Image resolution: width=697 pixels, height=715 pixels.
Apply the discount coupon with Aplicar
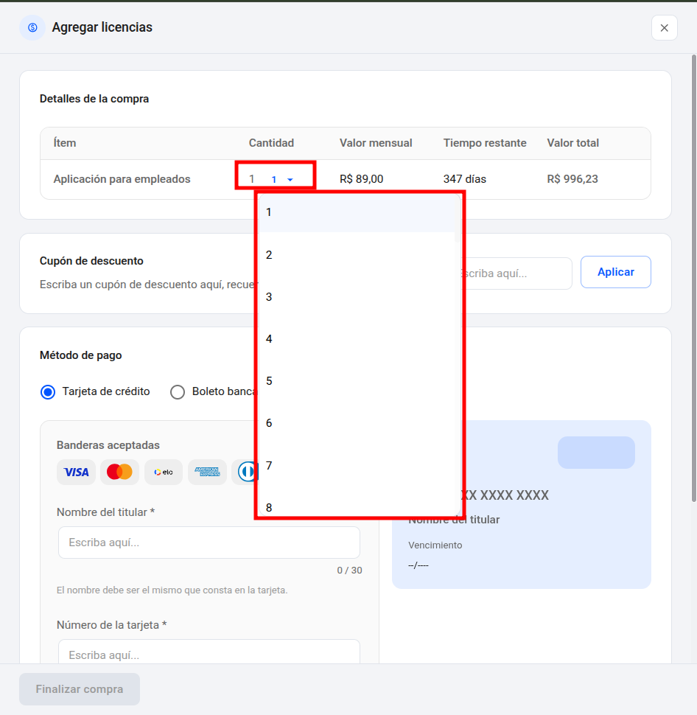(x=615, y=272)
